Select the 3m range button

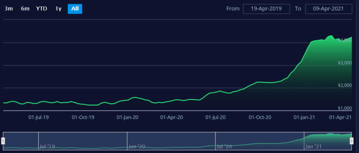click(9, 9)
